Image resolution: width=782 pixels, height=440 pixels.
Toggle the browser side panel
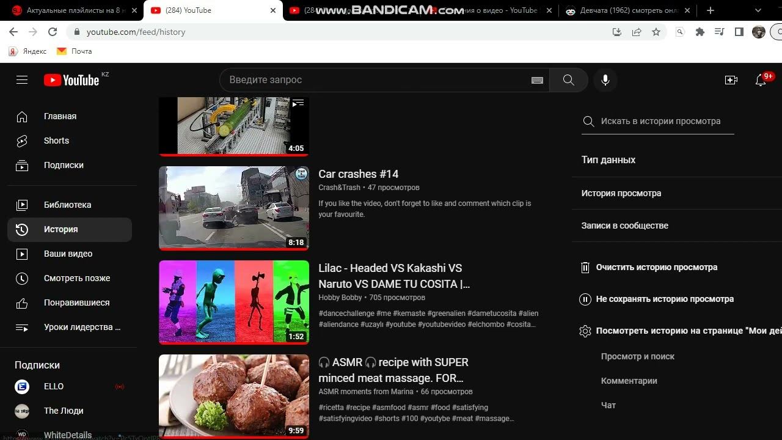click(x=739, y=32)
